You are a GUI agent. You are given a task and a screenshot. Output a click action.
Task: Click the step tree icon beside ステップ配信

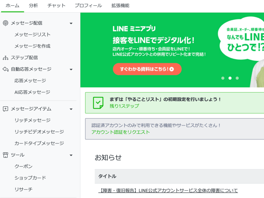point(5,58)
